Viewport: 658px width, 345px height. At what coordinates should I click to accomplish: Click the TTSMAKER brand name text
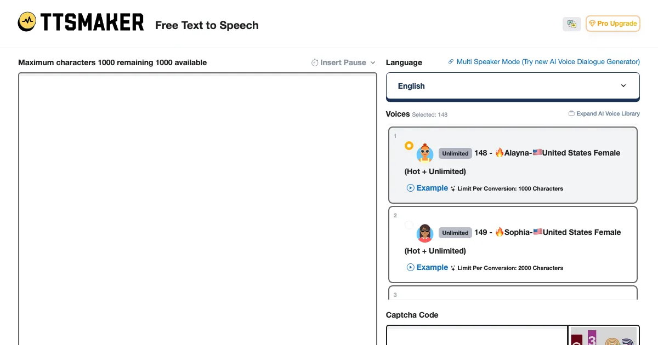[x=92, y=22]
